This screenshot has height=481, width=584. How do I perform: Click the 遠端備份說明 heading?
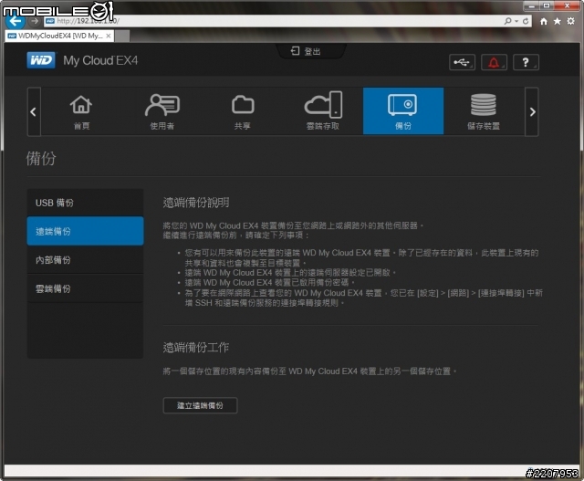[196, 203]
